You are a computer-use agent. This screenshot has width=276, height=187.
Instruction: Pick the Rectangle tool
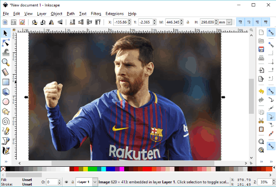[x=6, y=82]
